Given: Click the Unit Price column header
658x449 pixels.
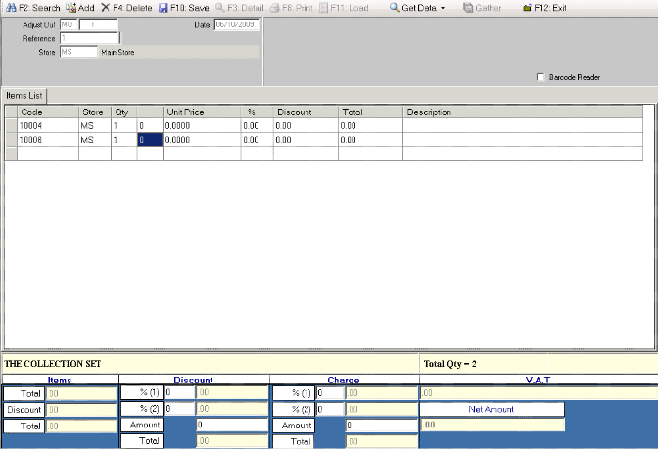Looking at the screenshot, I should pos(201,112).
